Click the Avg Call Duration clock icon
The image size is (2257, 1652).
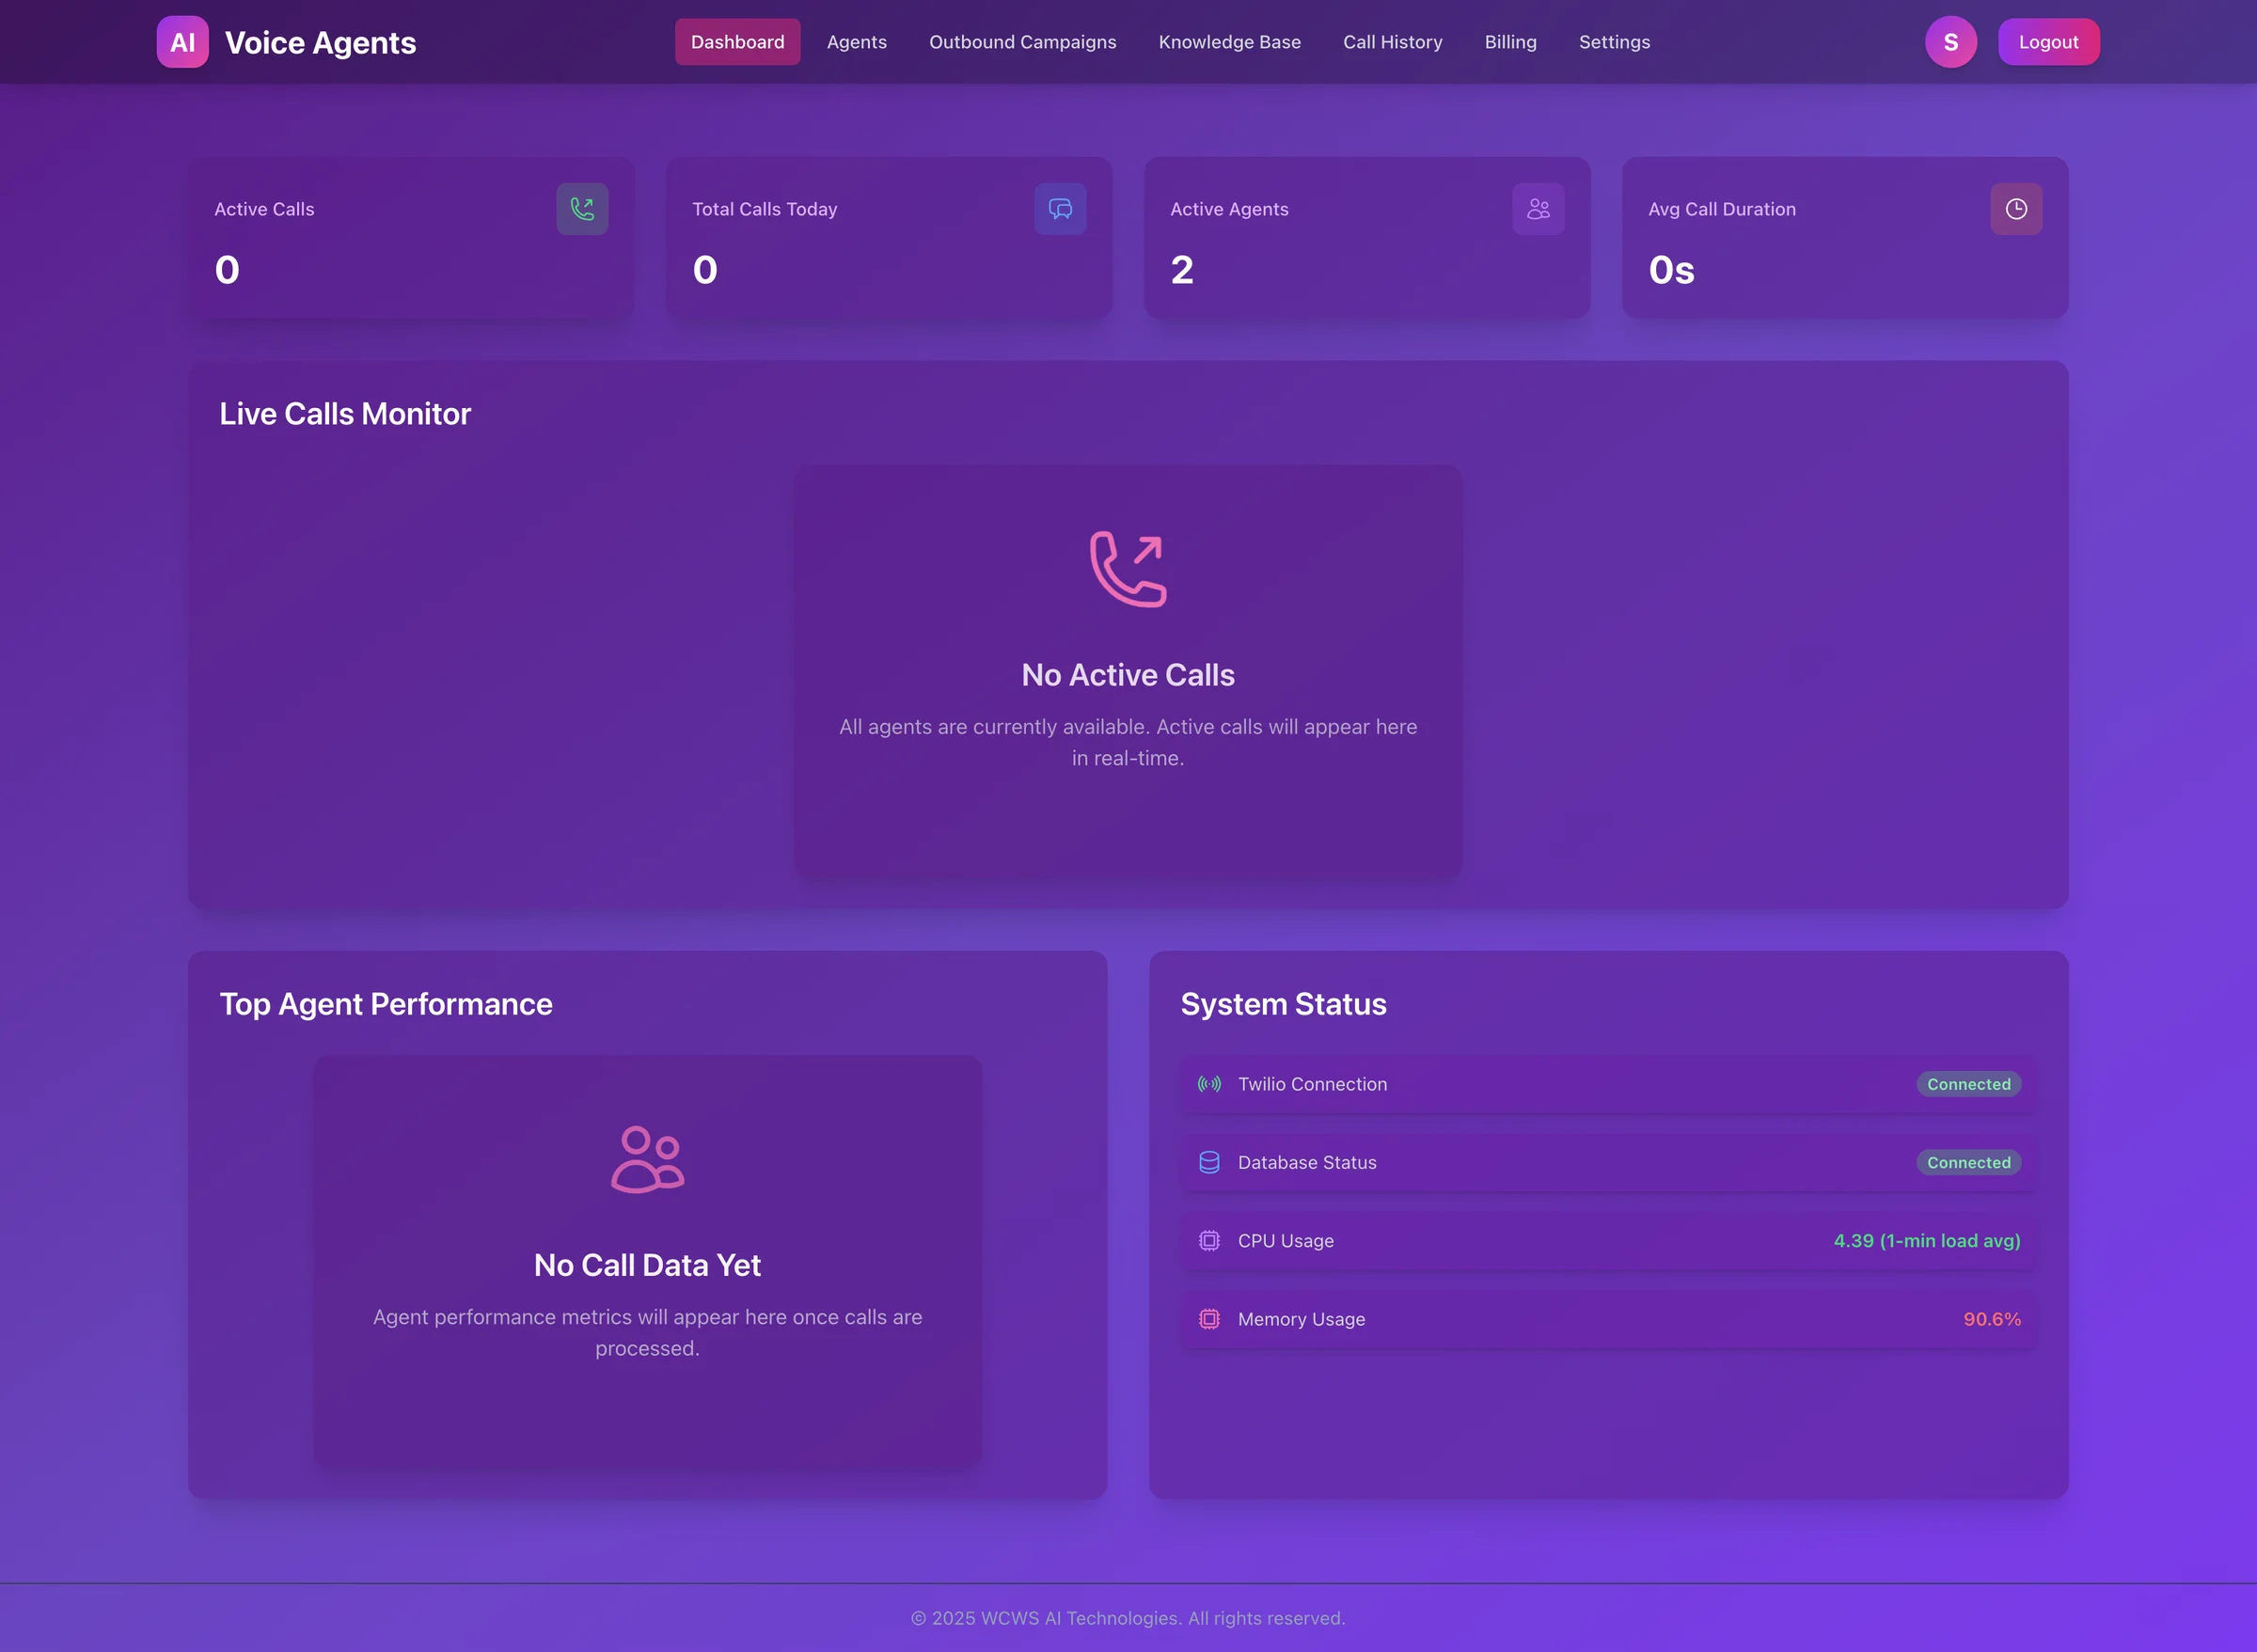click(x=2016, y=209)
